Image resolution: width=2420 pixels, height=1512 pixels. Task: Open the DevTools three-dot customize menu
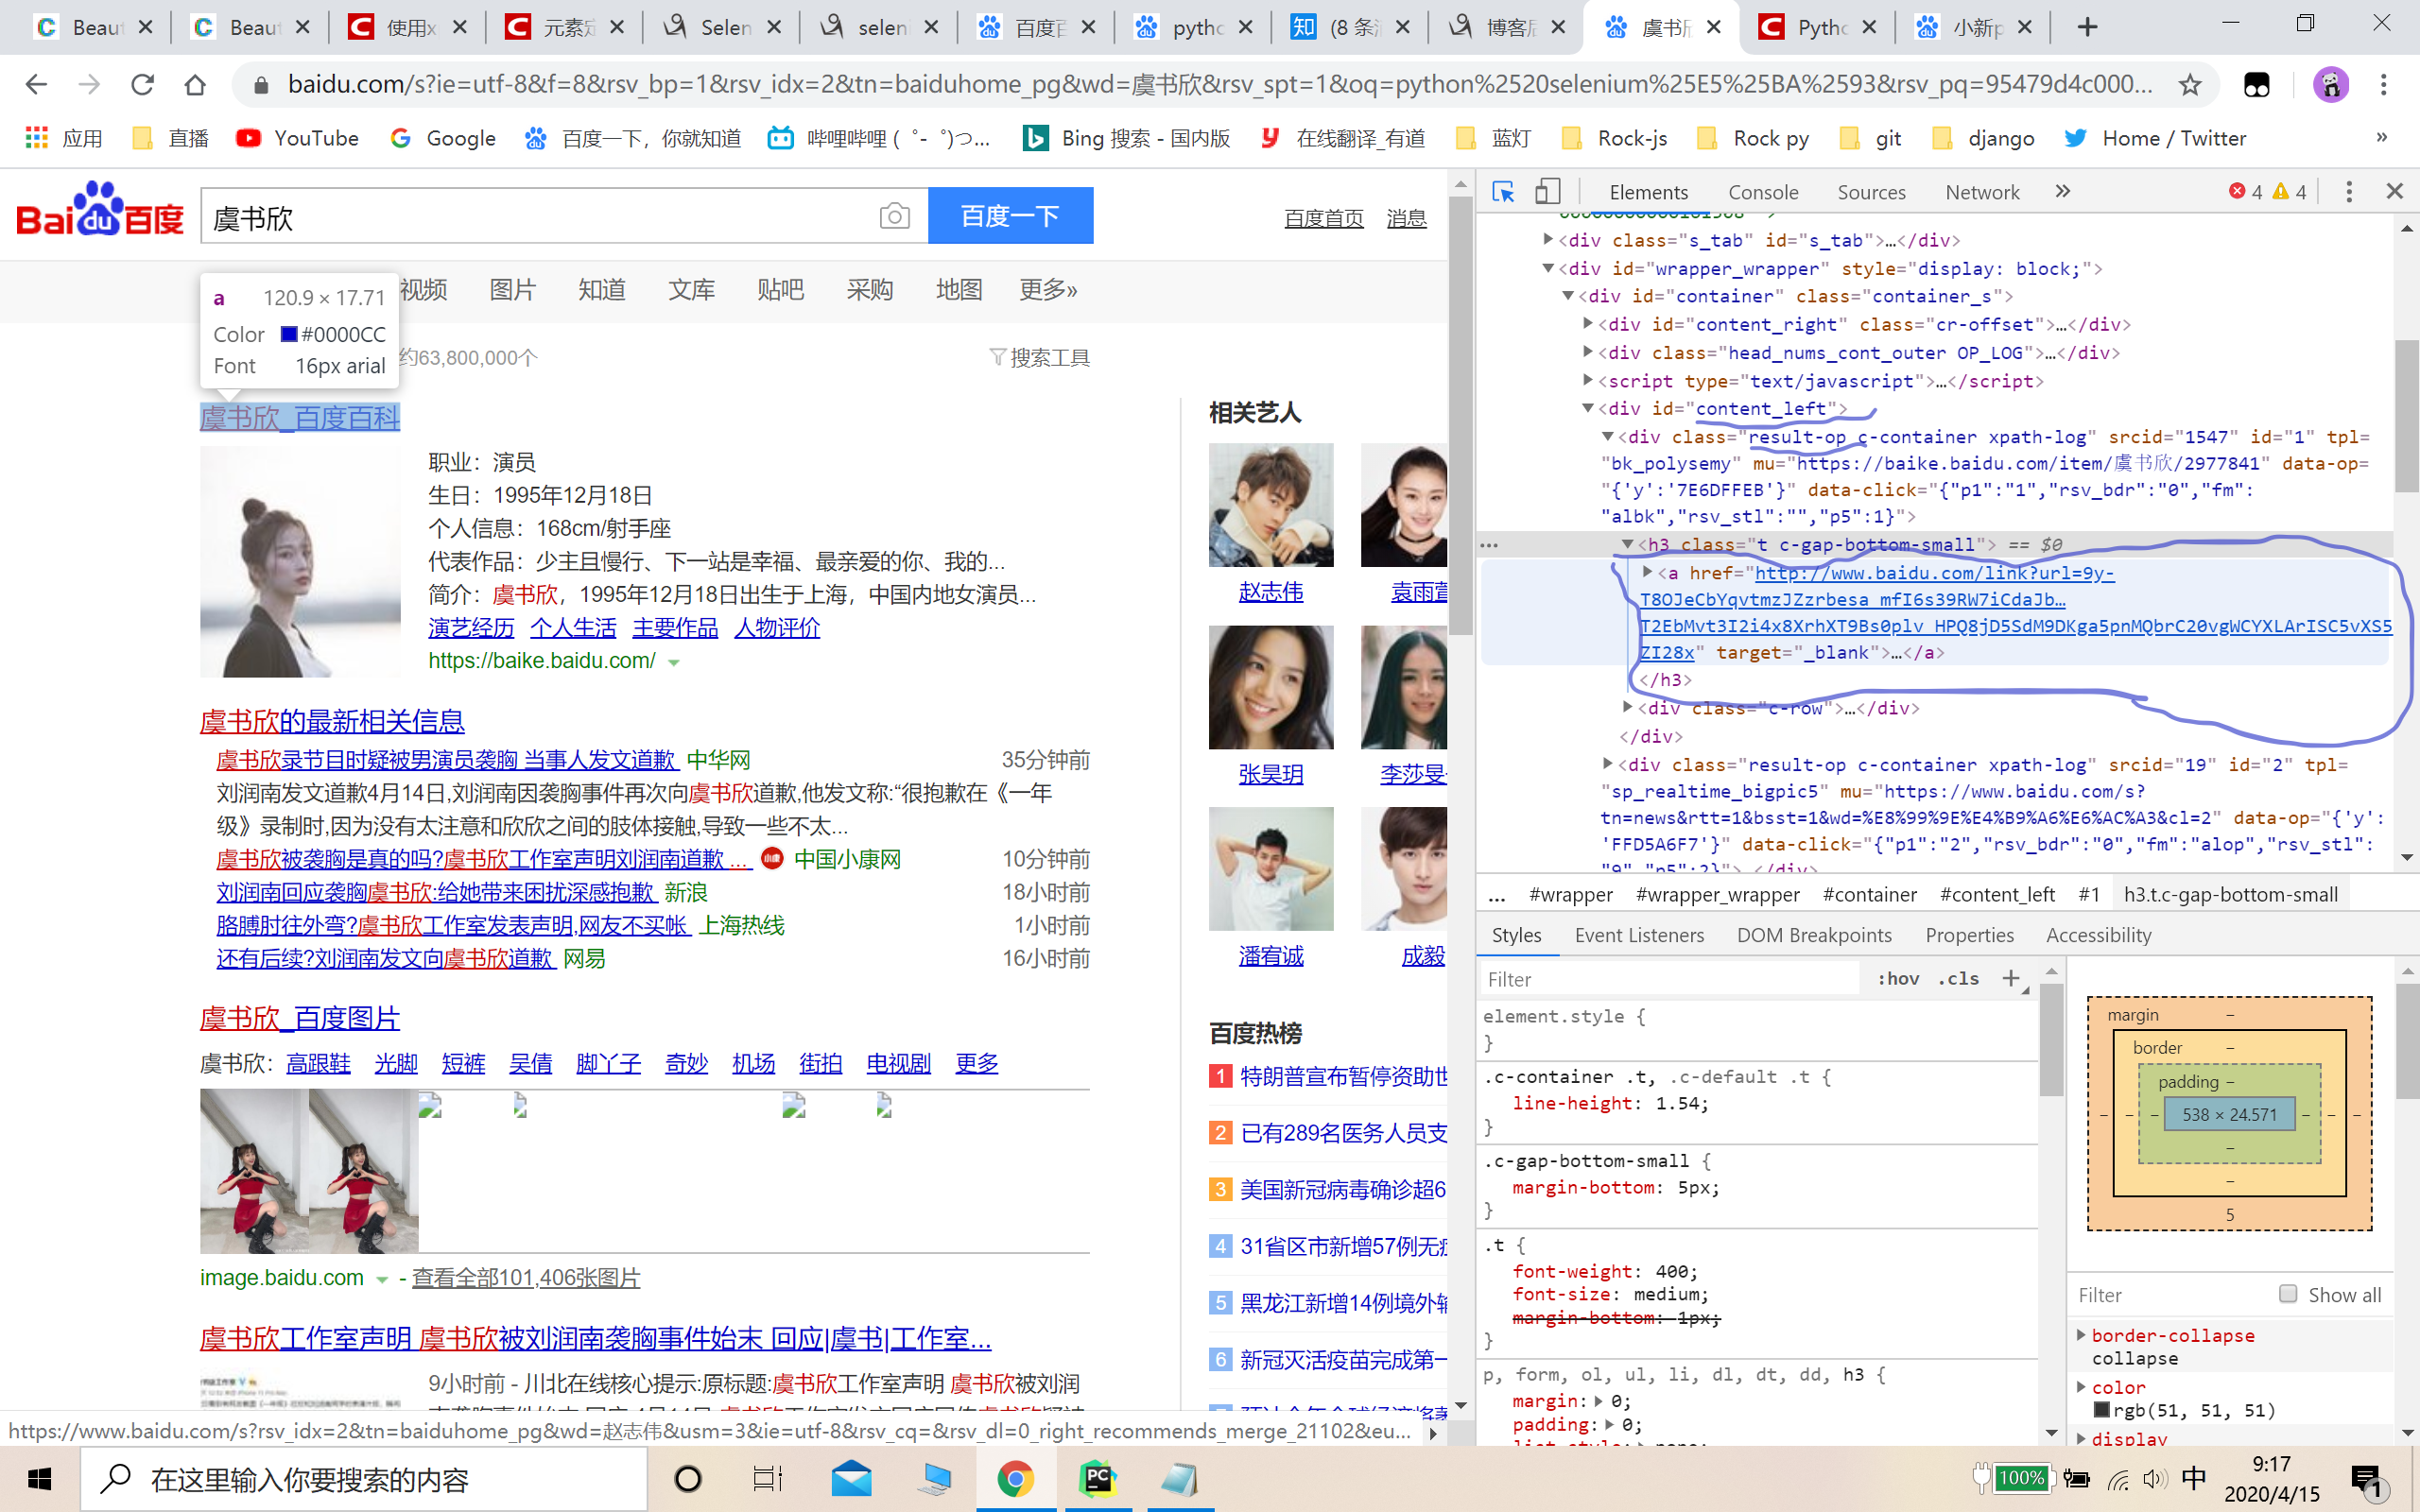(x=2349, y=192)
